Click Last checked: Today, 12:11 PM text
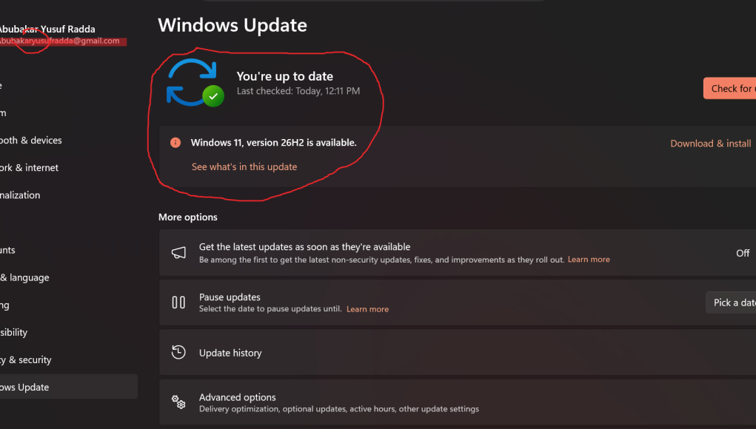Screen dimensions: 756x429 click(x=298, y=91)
